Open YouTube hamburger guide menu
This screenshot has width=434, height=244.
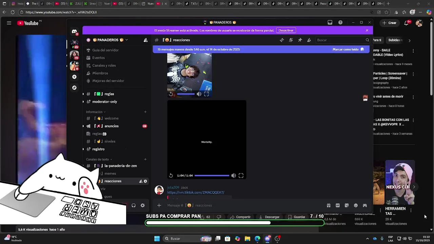click(x=9, y=23)
